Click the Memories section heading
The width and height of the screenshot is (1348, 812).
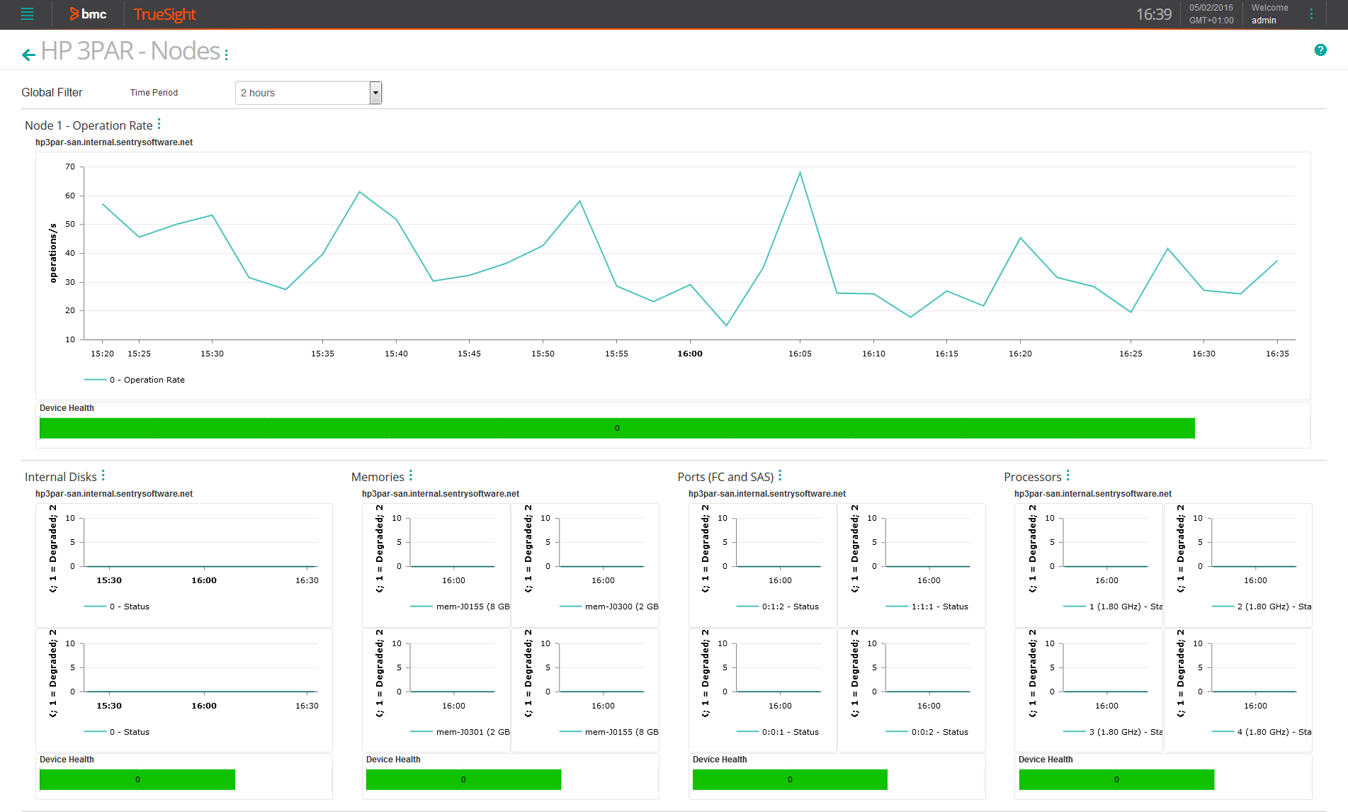click(378, 477)
